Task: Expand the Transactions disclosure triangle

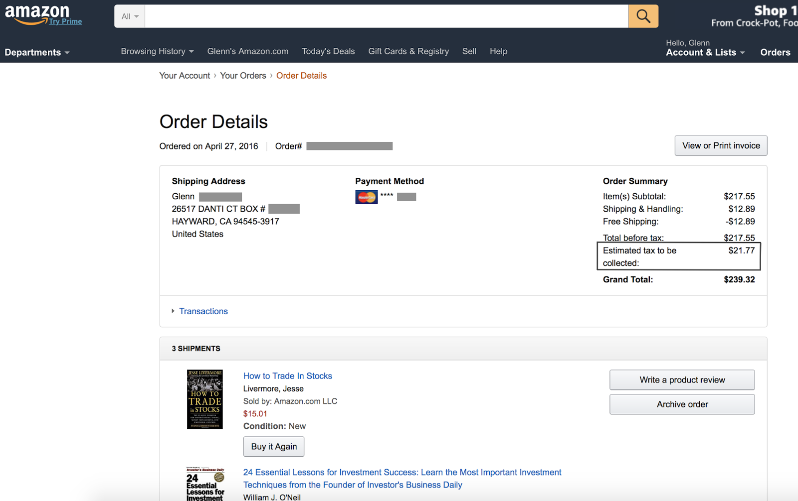Action: coord(173,311)
